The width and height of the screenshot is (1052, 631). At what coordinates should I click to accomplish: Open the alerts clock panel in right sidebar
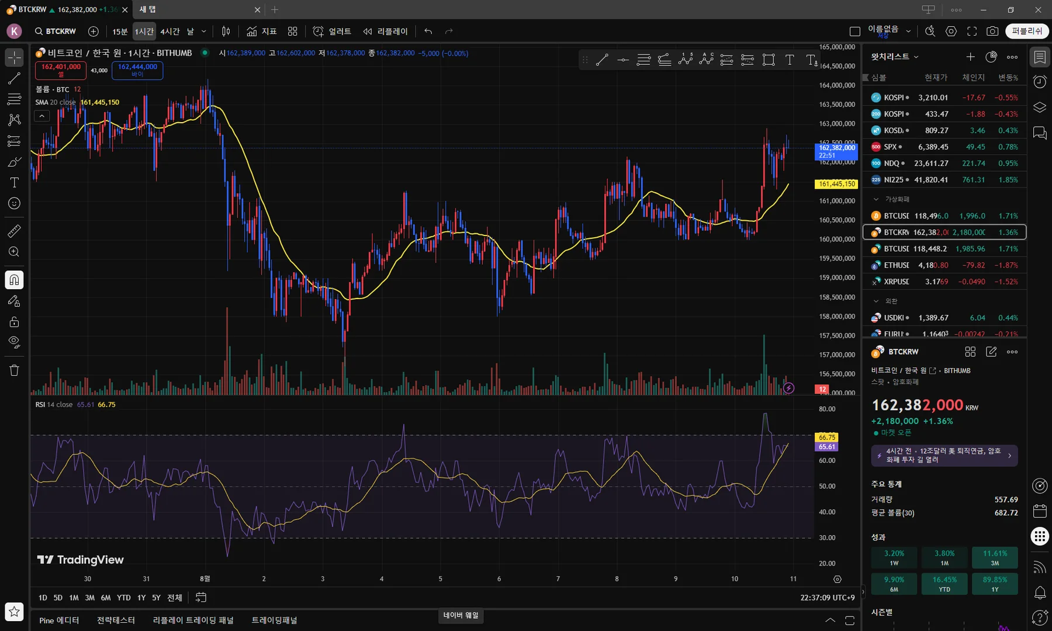tap(1040, 82)
